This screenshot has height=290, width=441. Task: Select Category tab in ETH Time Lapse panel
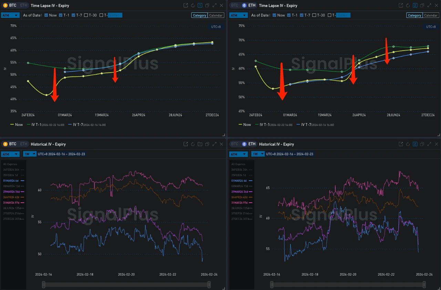[414, 15]
